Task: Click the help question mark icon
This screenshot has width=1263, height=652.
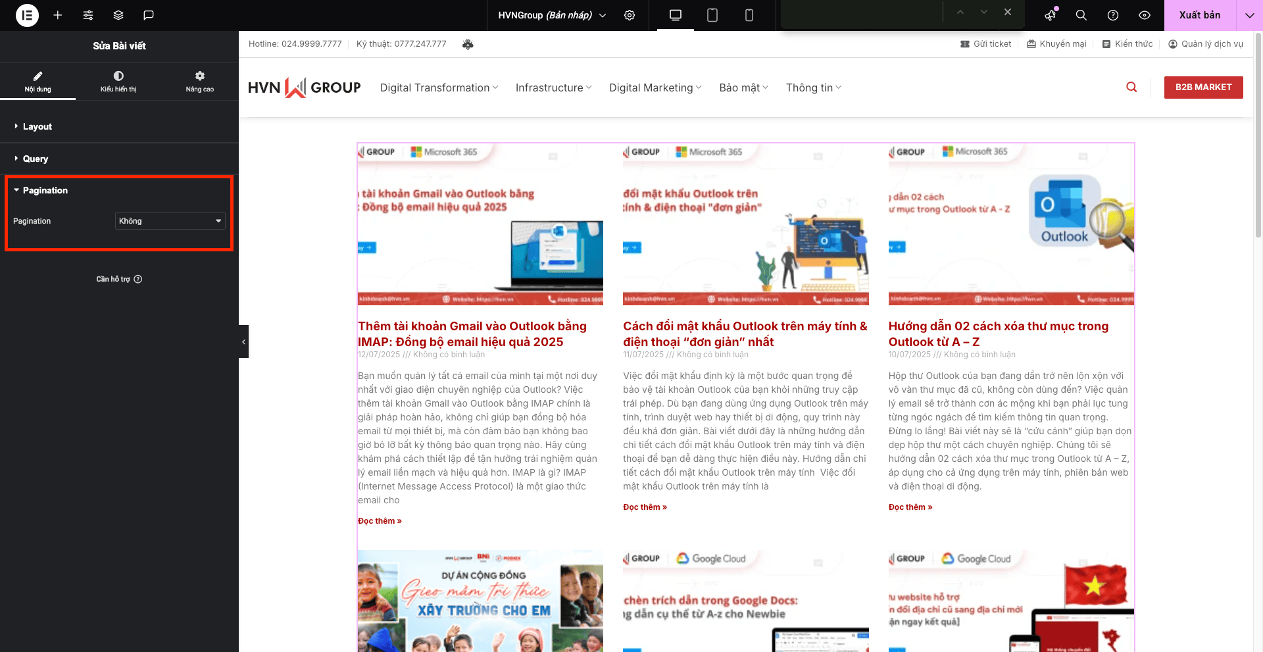Action: pyautogui.click(x=1113, y=15)
